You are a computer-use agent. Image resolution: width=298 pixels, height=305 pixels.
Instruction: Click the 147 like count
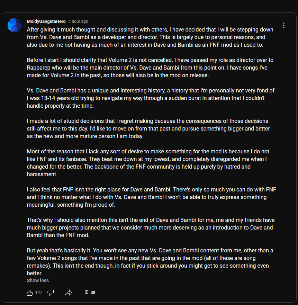pos(38,293)
